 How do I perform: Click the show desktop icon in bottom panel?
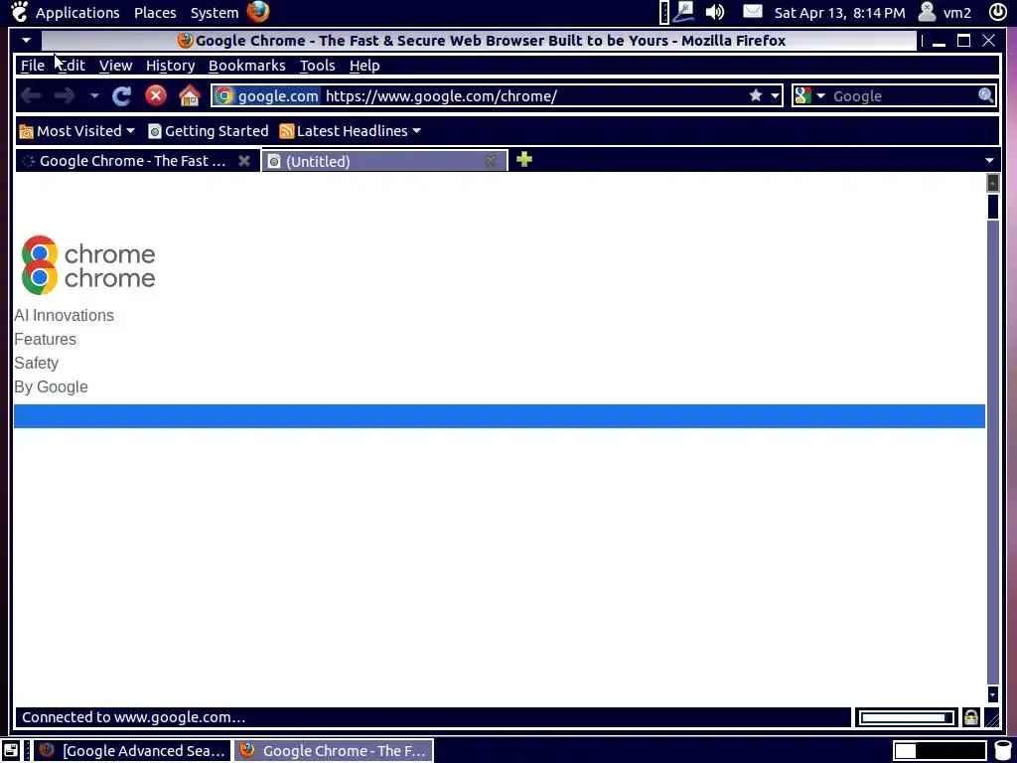(10, 751)
